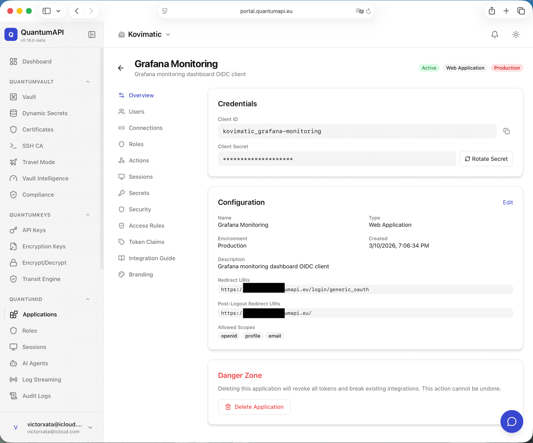
Task: Click the hidden Client Secret field
Action: pos(336,159)
